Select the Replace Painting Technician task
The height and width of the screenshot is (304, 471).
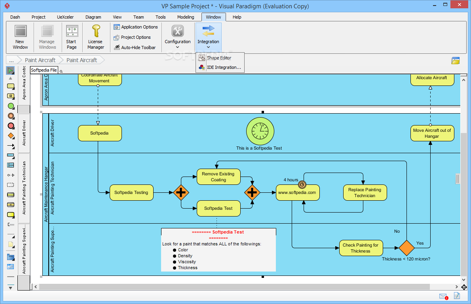coord(365,192)
